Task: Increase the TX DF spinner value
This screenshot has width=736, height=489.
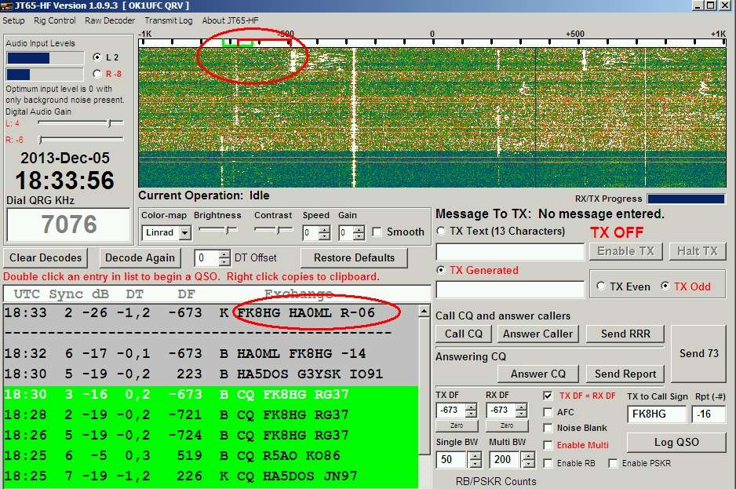Action: pos(471,406)
